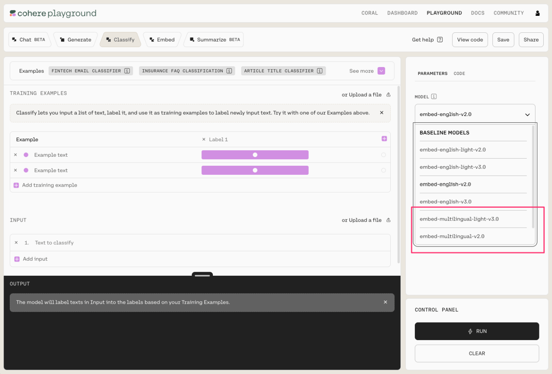Click info icon on Insurance FAQ Classification
Screen dimensions: 552x374
229,71
